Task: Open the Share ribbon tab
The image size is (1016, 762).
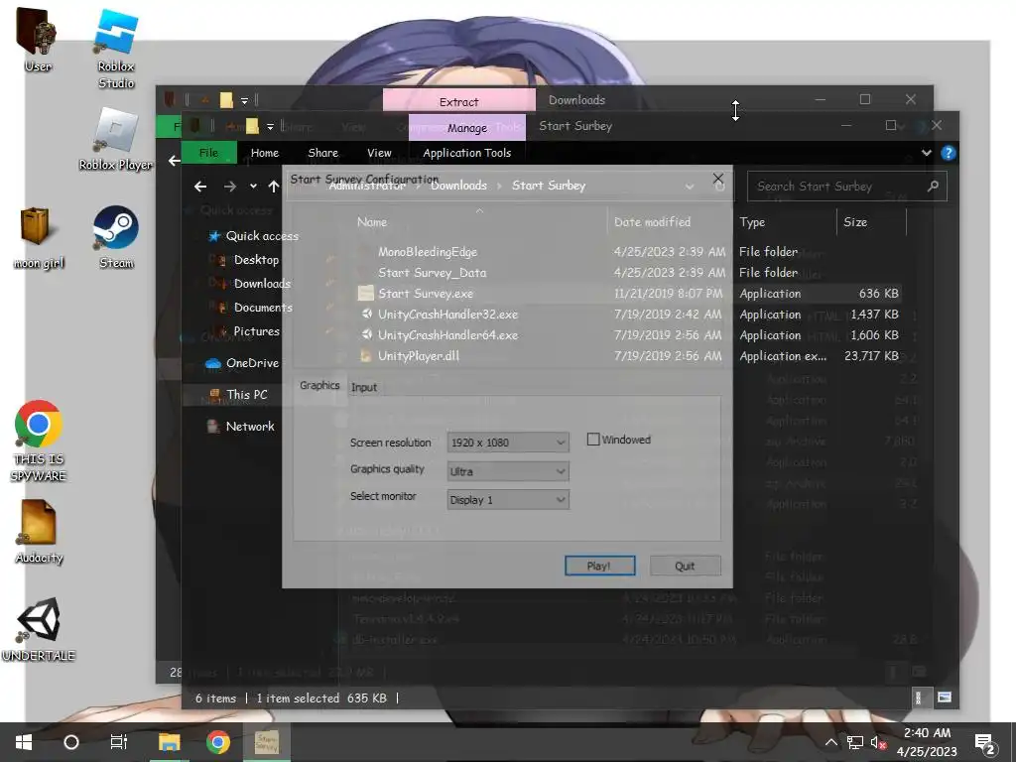Action: (x=322, y=153)
